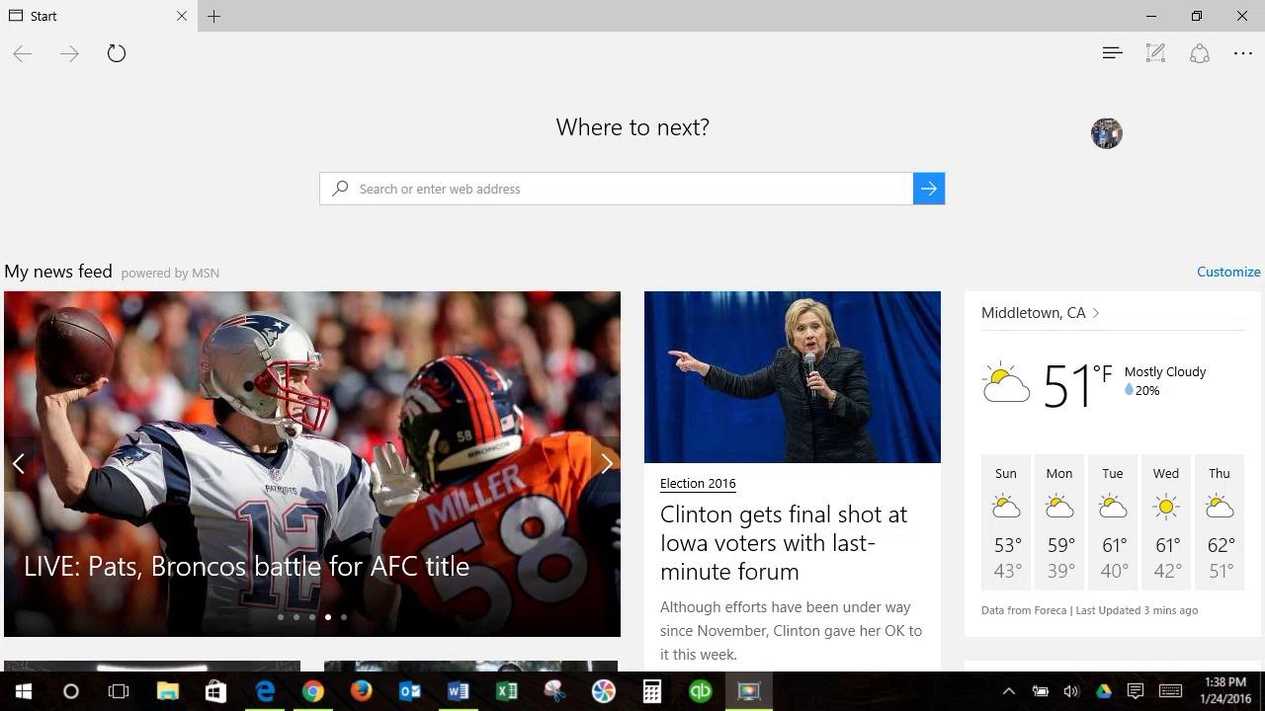This screenshot has width=1265, height=711.
Task: Select the Tue day label in forecast
Action: [x=1113, y=473]
